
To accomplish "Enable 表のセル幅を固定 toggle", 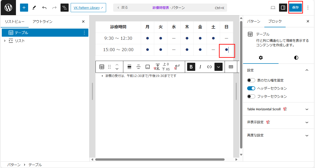I will point(251,80).
